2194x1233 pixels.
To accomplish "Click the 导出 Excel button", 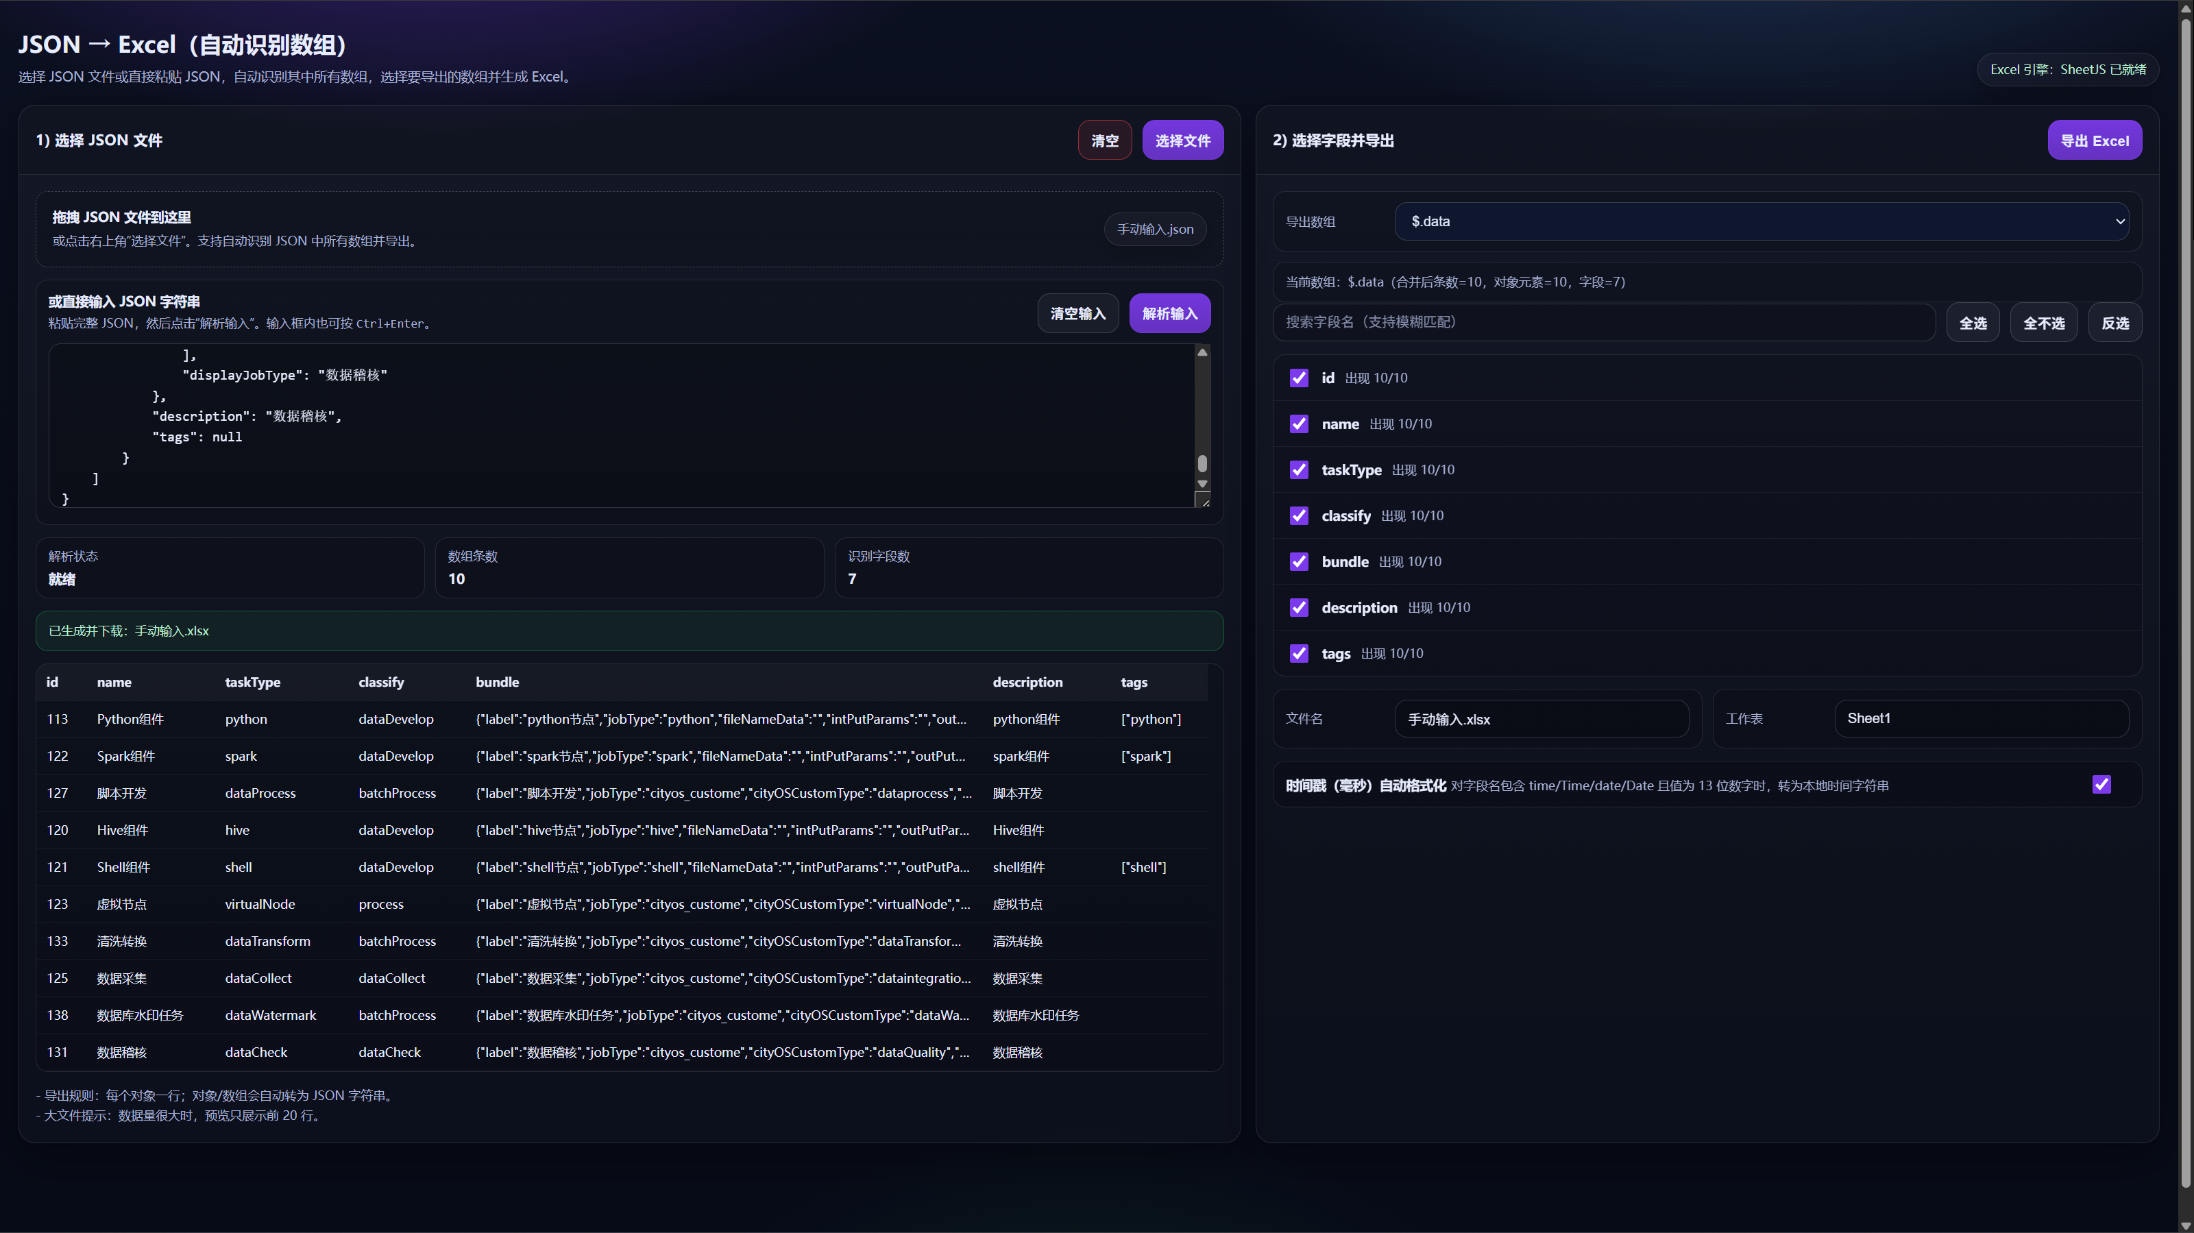I will coord(2093,141).
